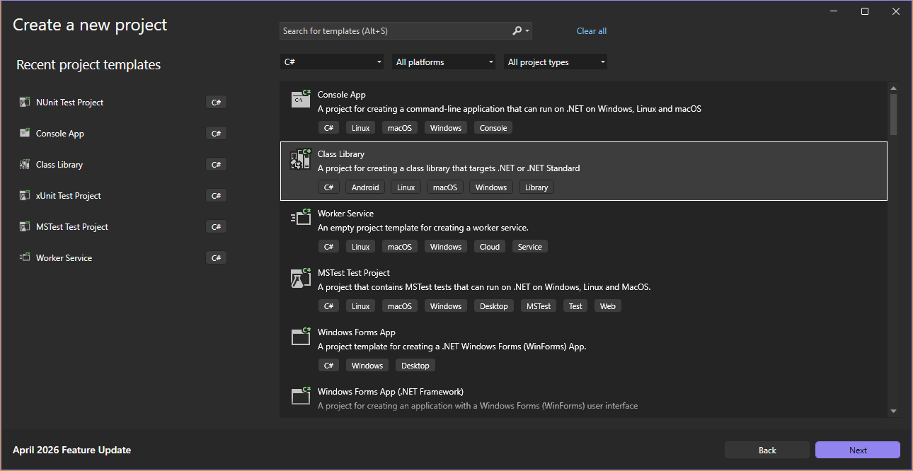Select the Console App template title in list
Viewport: 913px width, 471px height.
342,95
